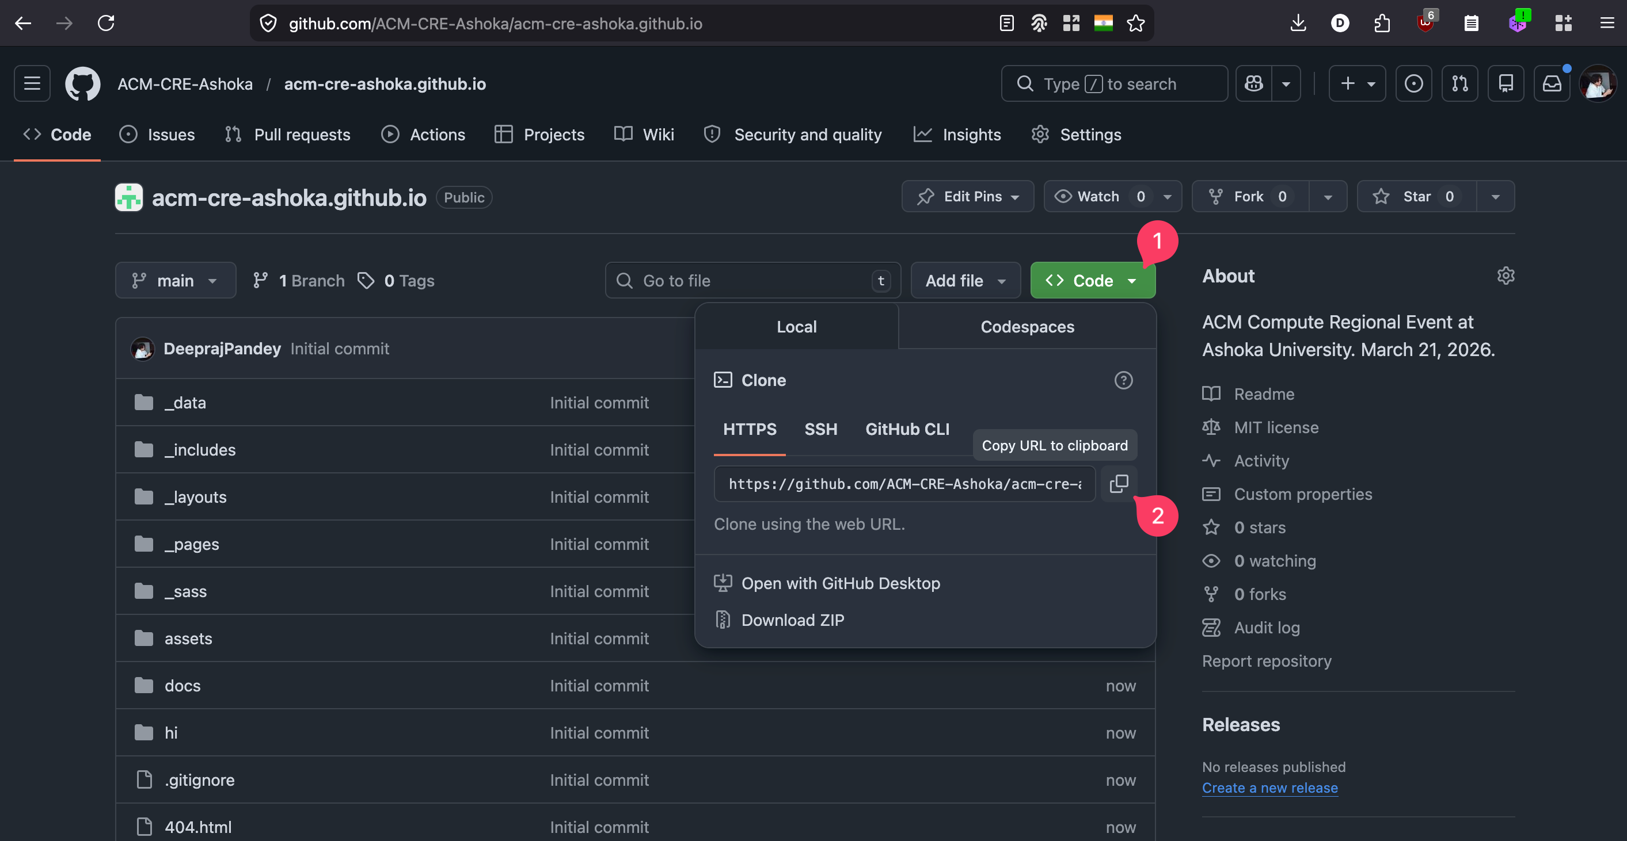The height and width of the screenshot is (841, 1627).
Task: Open the browser hamburger menu
Action: 1607,24
